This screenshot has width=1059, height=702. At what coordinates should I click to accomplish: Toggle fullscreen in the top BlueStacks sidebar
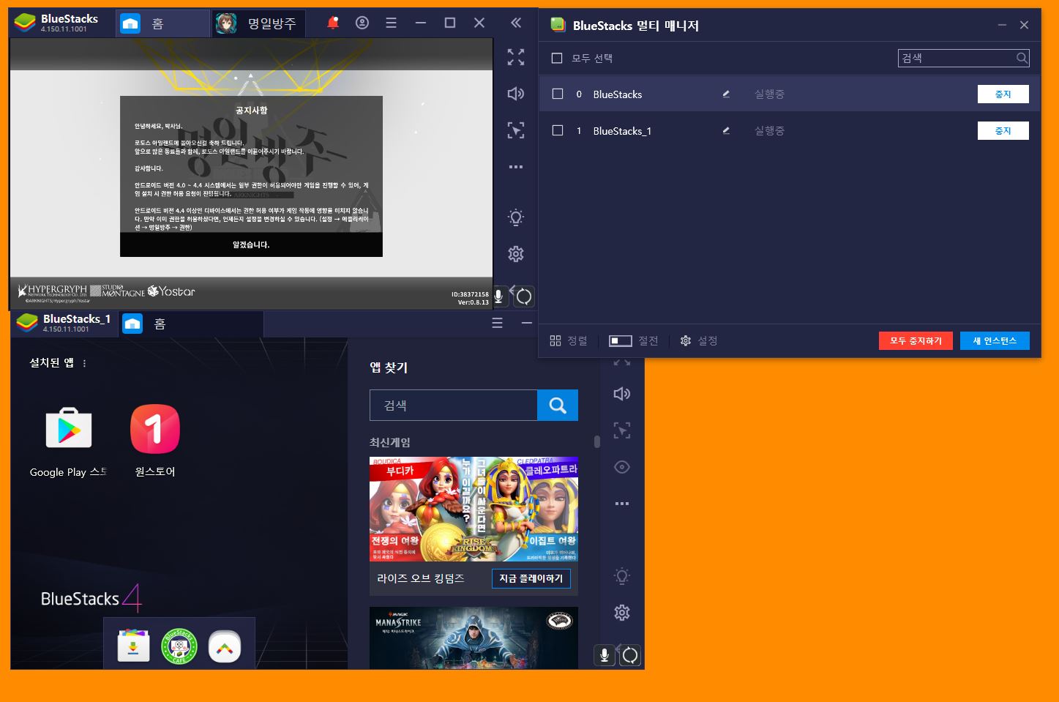516,57
